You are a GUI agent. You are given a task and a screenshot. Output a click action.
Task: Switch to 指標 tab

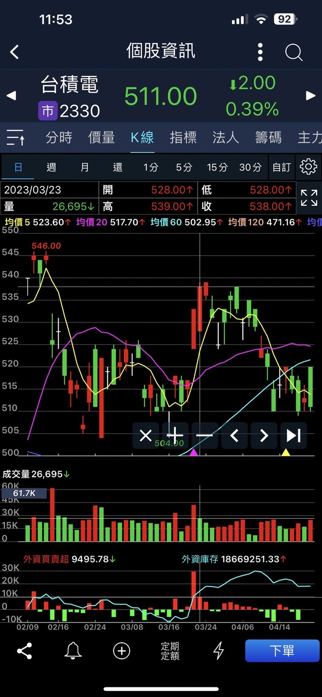tap(183, 137)
